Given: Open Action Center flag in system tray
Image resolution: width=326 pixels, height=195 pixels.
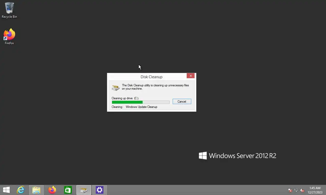Looking at the screenshot, I should coord(290,190).
